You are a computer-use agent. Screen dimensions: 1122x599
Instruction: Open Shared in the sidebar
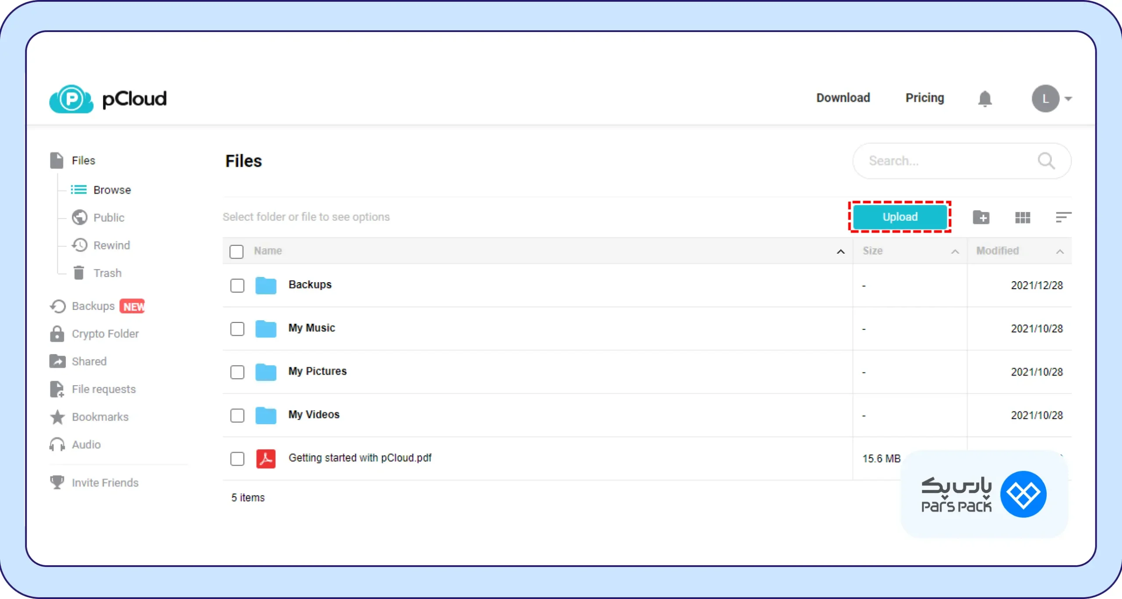point(89,362)
